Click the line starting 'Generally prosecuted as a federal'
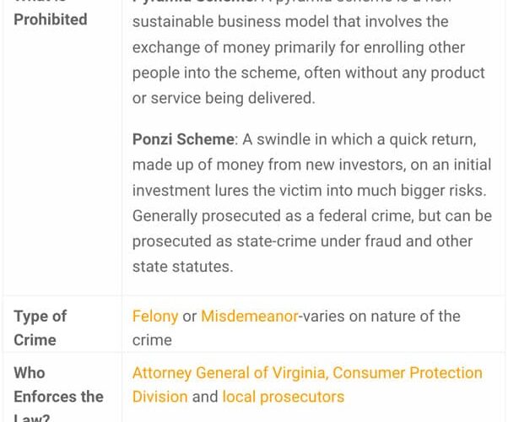This screenshot has width=508, height=422. (312, 216)
